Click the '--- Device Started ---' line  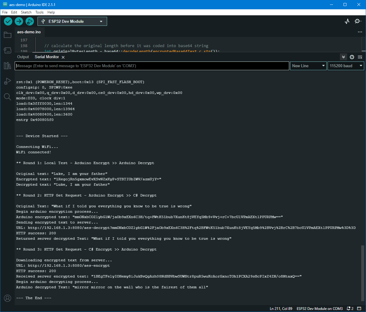[x=42, y=136]
